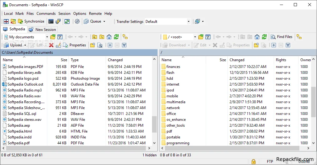The height and width of the screenshot is (165, 317).
Task: Sort remote files by Changed column
Action: click(251, 60)
